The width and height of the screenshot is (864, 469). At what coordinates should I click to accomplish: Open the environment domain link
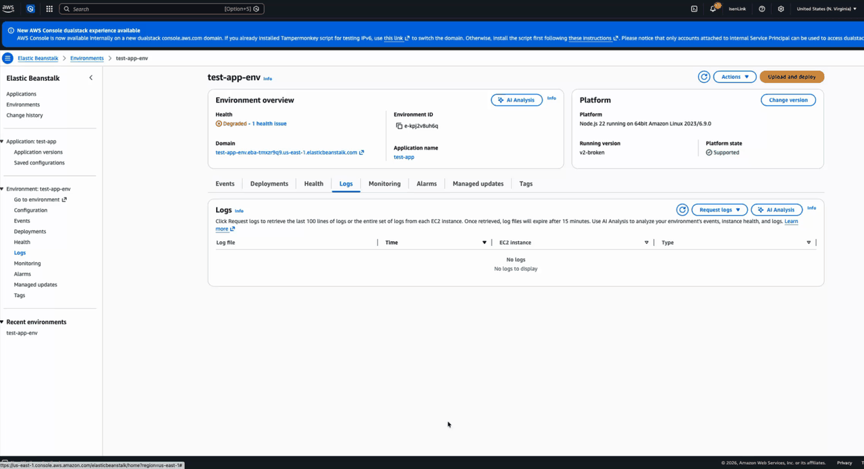pos(287,152)
